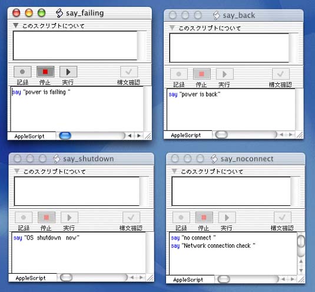The height and width of the screenshot is (292, 315).
Task: Click the scroll up arrow in say_noconnect editor
Action: click(x=301, y=261)
